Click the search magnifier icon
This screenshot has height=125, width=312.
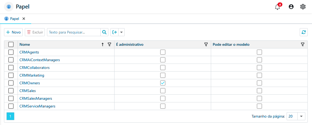pyautogui.click(x=104, y=32)
